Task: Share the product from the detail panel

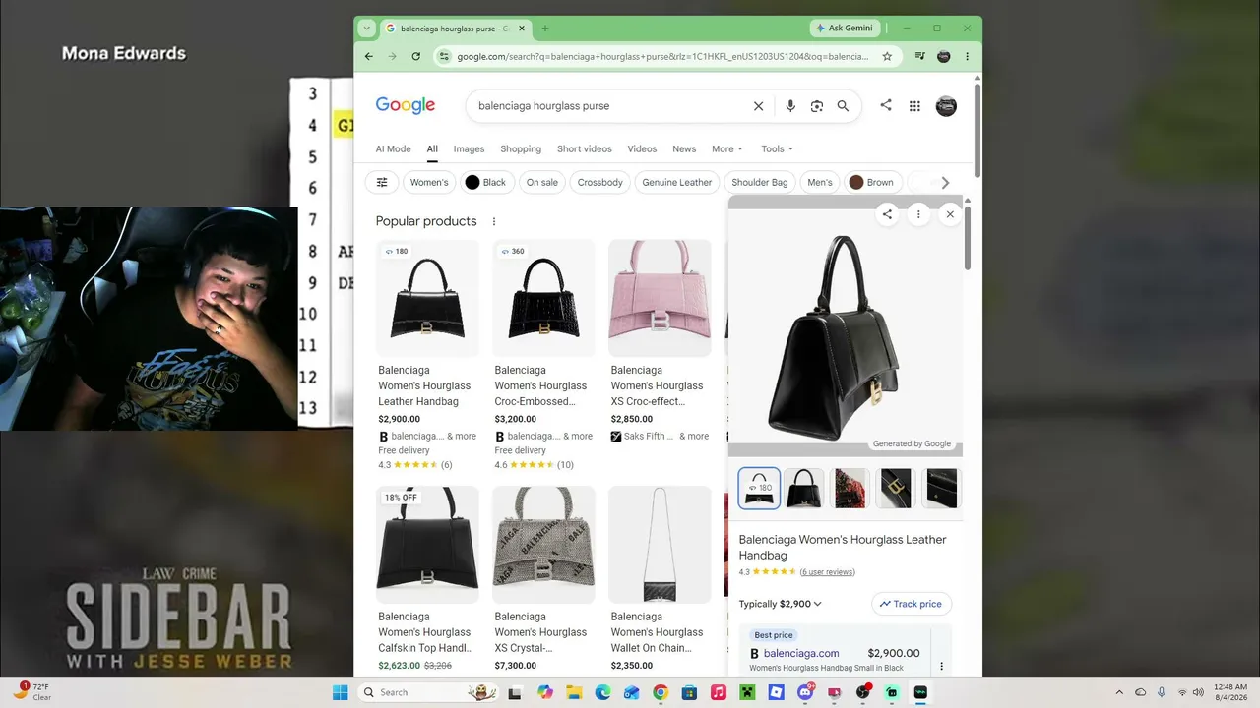Action: (x=887, y=214)
